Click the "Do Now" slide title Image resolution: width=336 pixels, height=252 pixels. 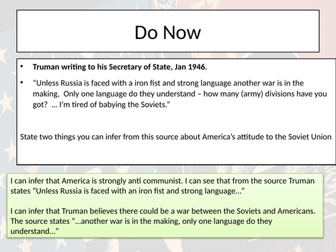click(x=167, y=32)
